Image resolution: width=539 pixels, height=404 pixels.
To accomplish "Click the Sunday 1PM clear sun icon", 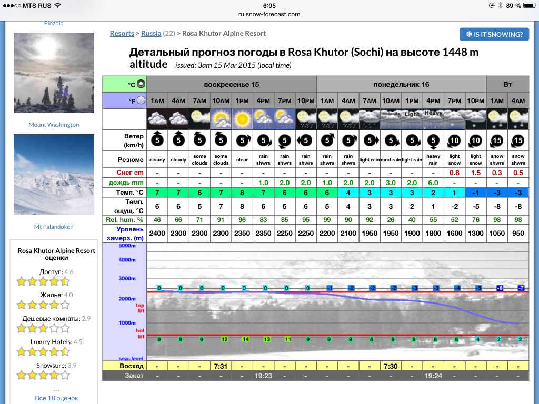I will pos(242,119).
